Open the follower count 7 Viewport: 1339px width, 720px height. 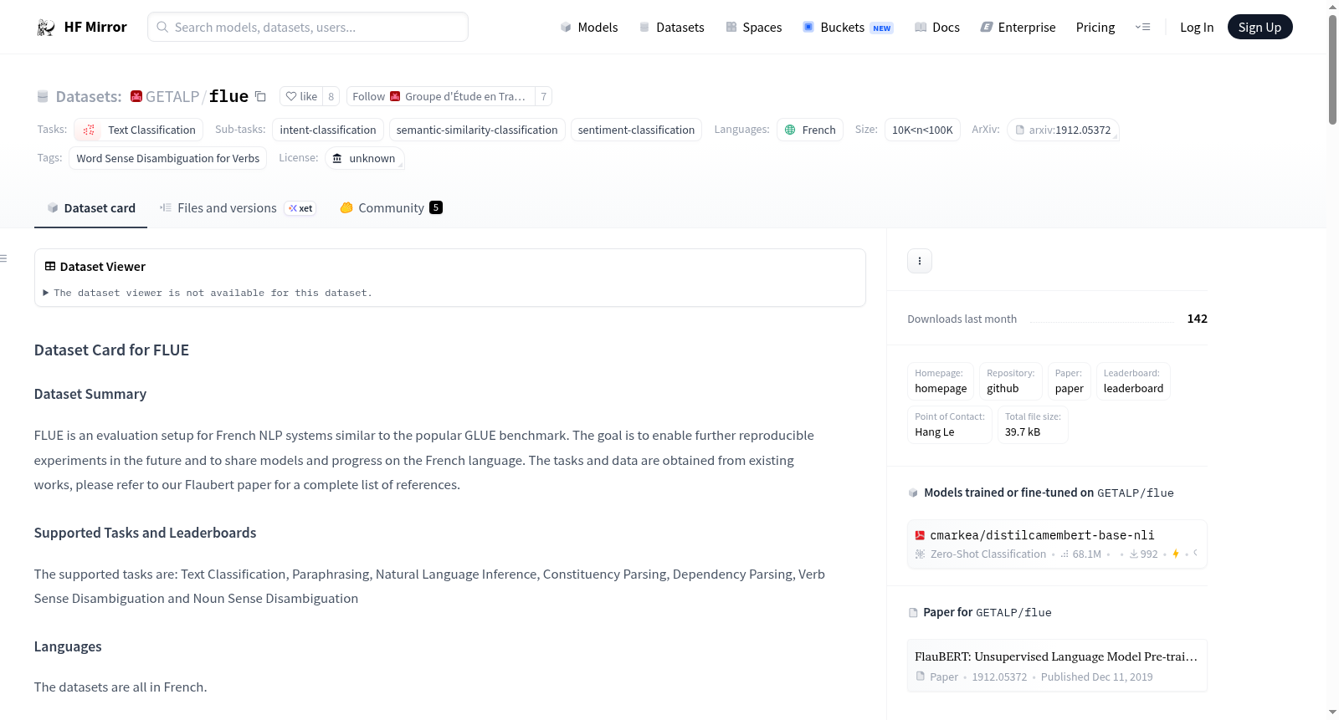coord(543,96)
